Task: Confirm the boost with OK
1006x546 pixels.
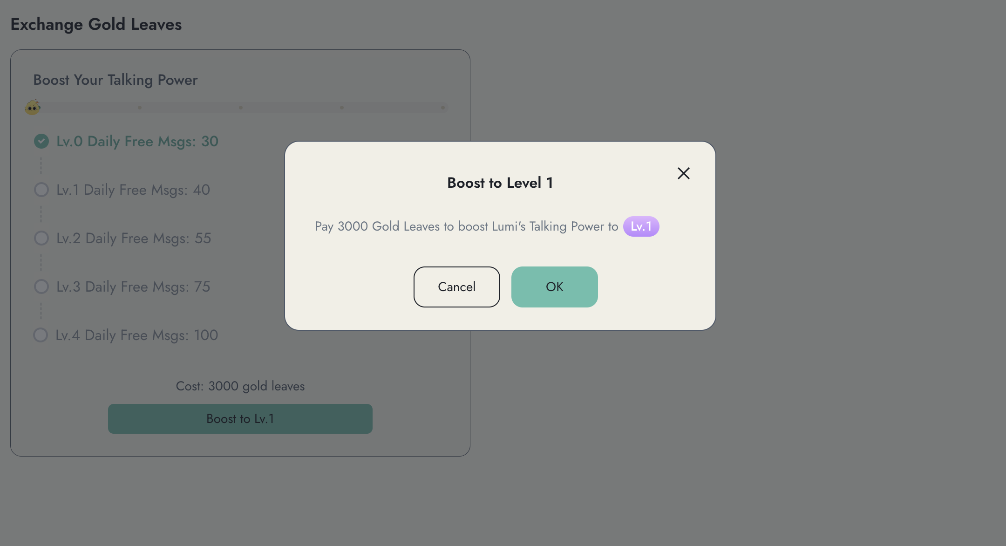Action: point(554,287)
